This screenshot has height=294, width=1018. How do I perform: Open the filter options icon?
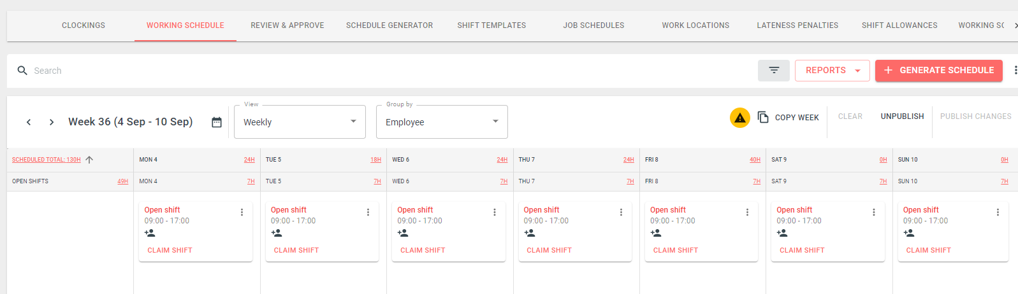coord(773,71)
